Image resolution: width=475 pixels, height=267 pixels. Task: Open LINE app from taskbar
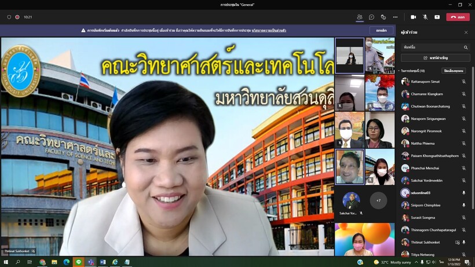pyautogui.click(x=79, y=262)
